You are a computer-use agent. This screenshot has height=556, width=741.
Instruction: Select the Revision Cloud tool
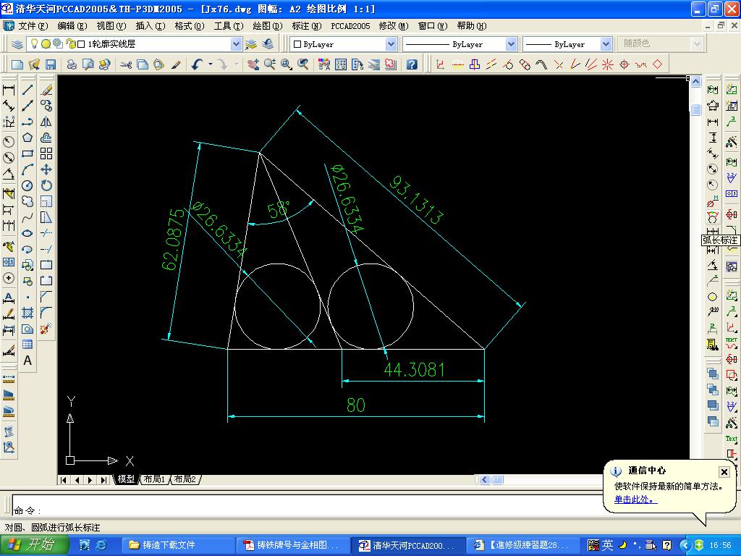pos(27,201)
